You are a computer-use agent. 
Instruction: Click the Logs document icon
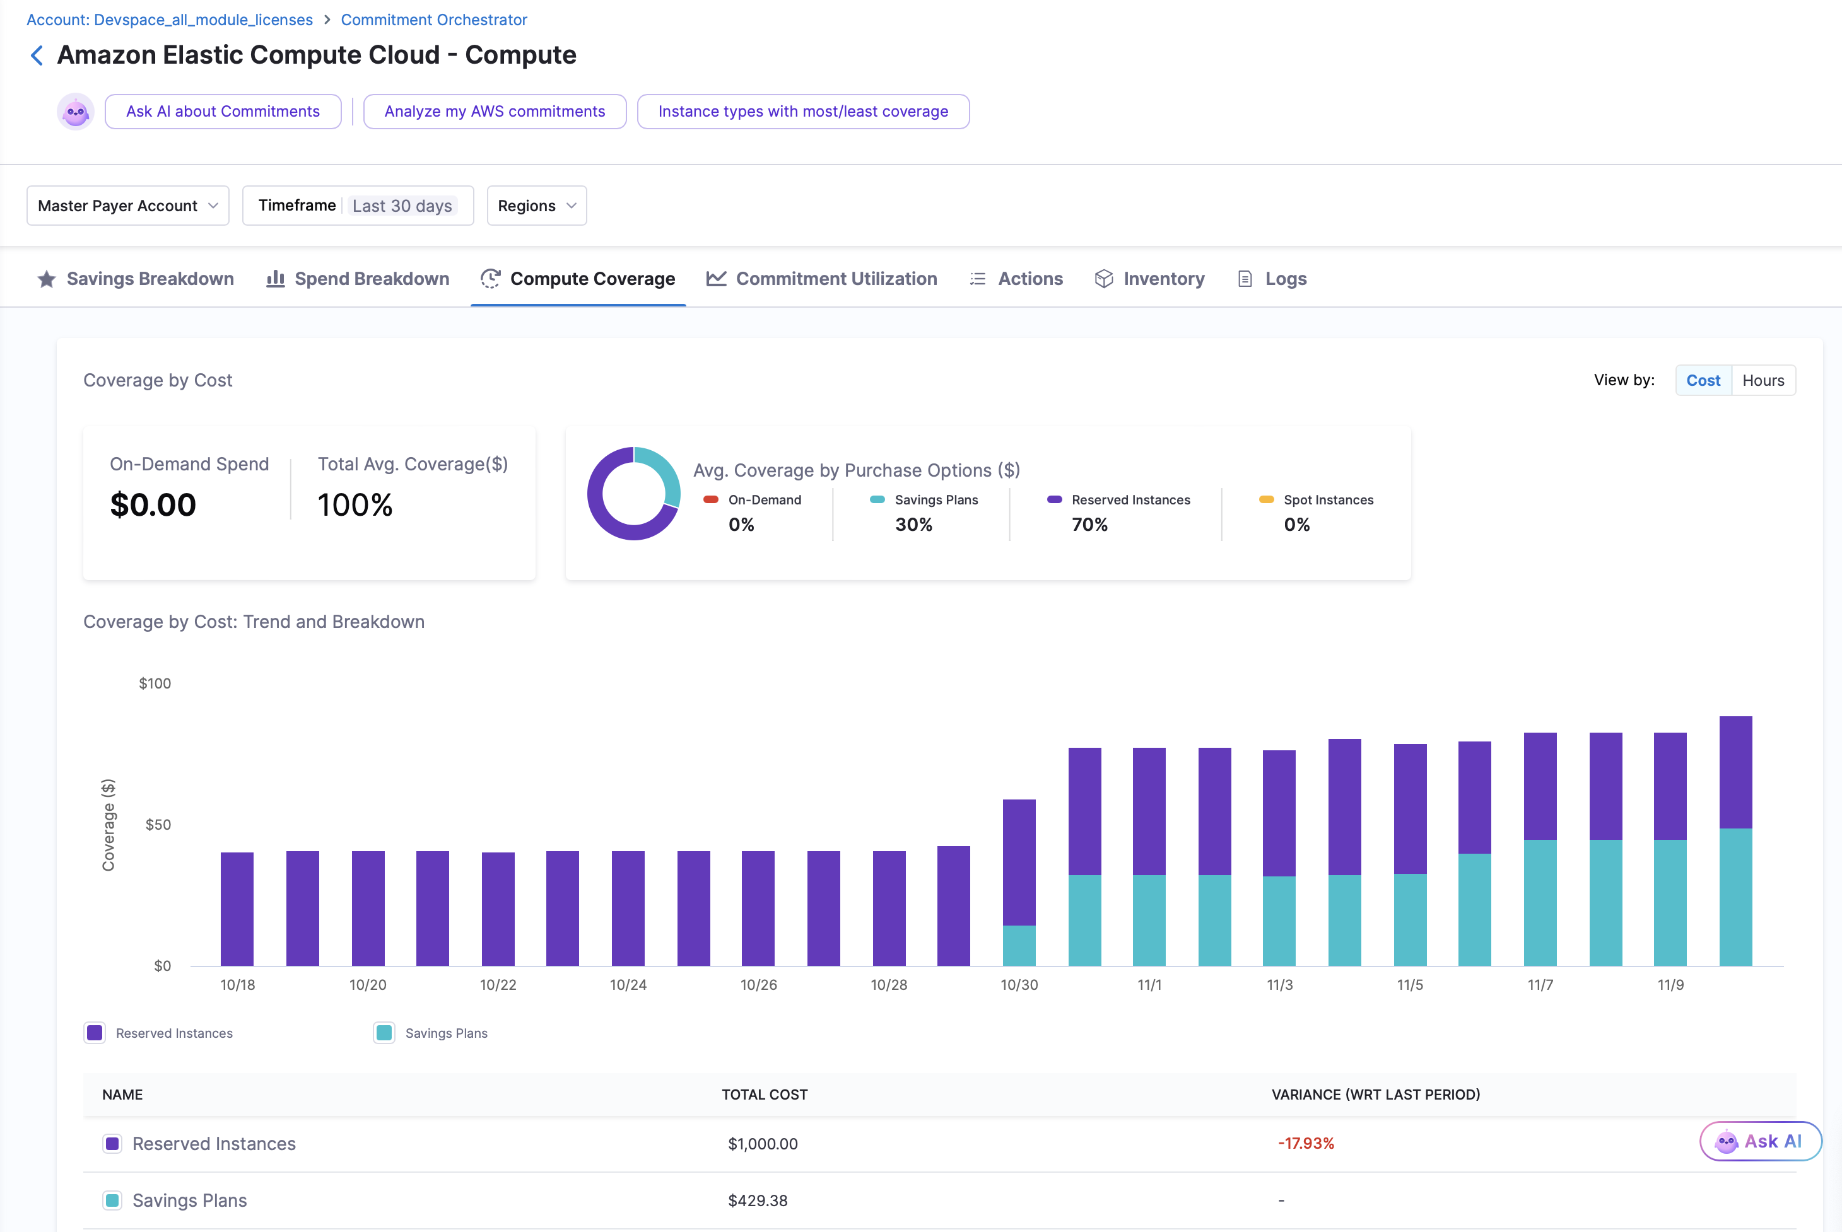(x=1245, y=279)
